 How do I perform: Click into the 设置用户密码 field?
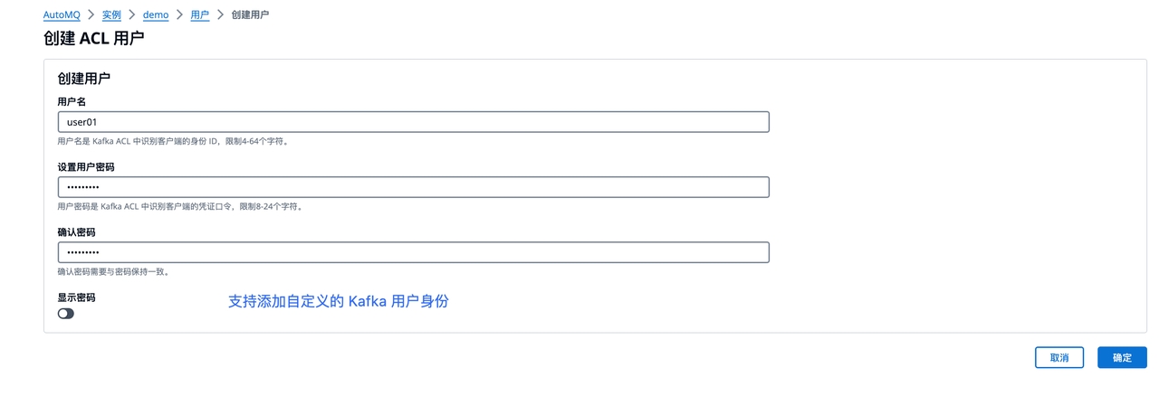(x=413, y=187)
